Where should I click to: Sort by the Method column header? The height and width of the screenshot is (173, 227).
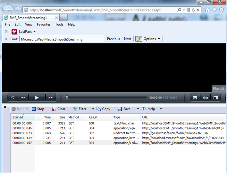tap(77, 117)
